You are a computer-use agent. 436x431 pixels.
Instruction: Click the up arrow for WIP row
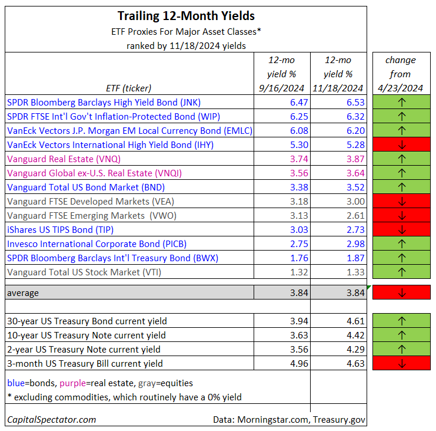401,117
